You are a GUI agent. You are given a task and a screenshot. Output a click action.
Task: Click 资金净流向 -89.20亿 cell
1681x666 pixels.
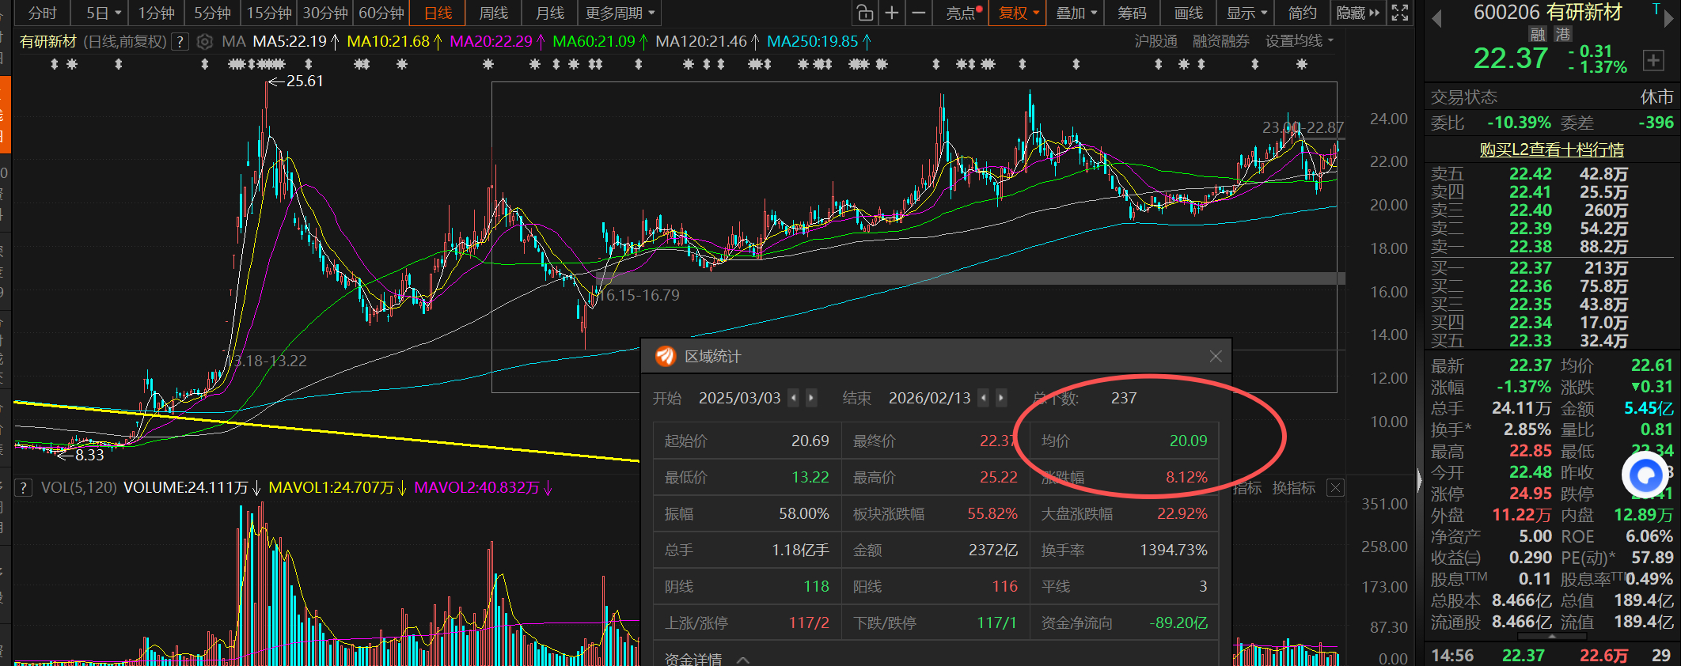coord(1124,622)
